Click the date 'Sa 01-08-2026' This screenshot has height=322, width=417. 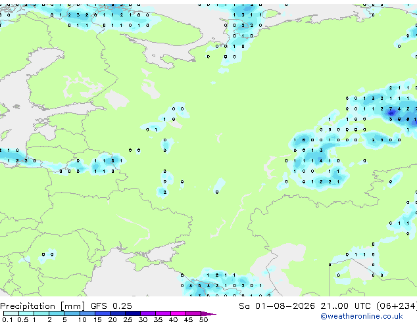click(x=277, y=306)
